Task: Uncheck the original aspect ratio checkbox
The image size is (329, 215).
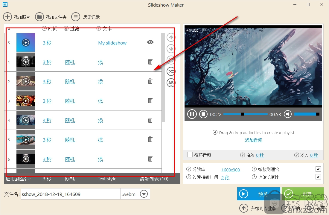Action: (x=318, y=177)
